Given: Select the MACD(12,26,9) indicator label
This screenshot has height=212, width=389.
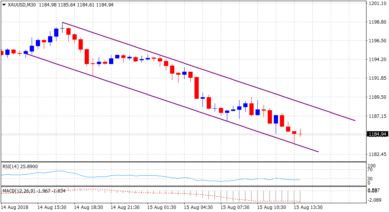Looking at the screenshot, I should coord(19,190).
